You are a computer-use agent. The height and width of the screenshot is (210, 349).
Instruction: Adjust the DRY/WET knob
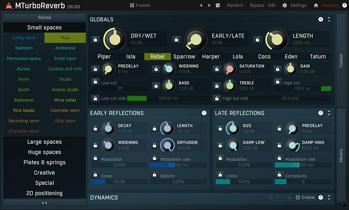click(114, 39)
